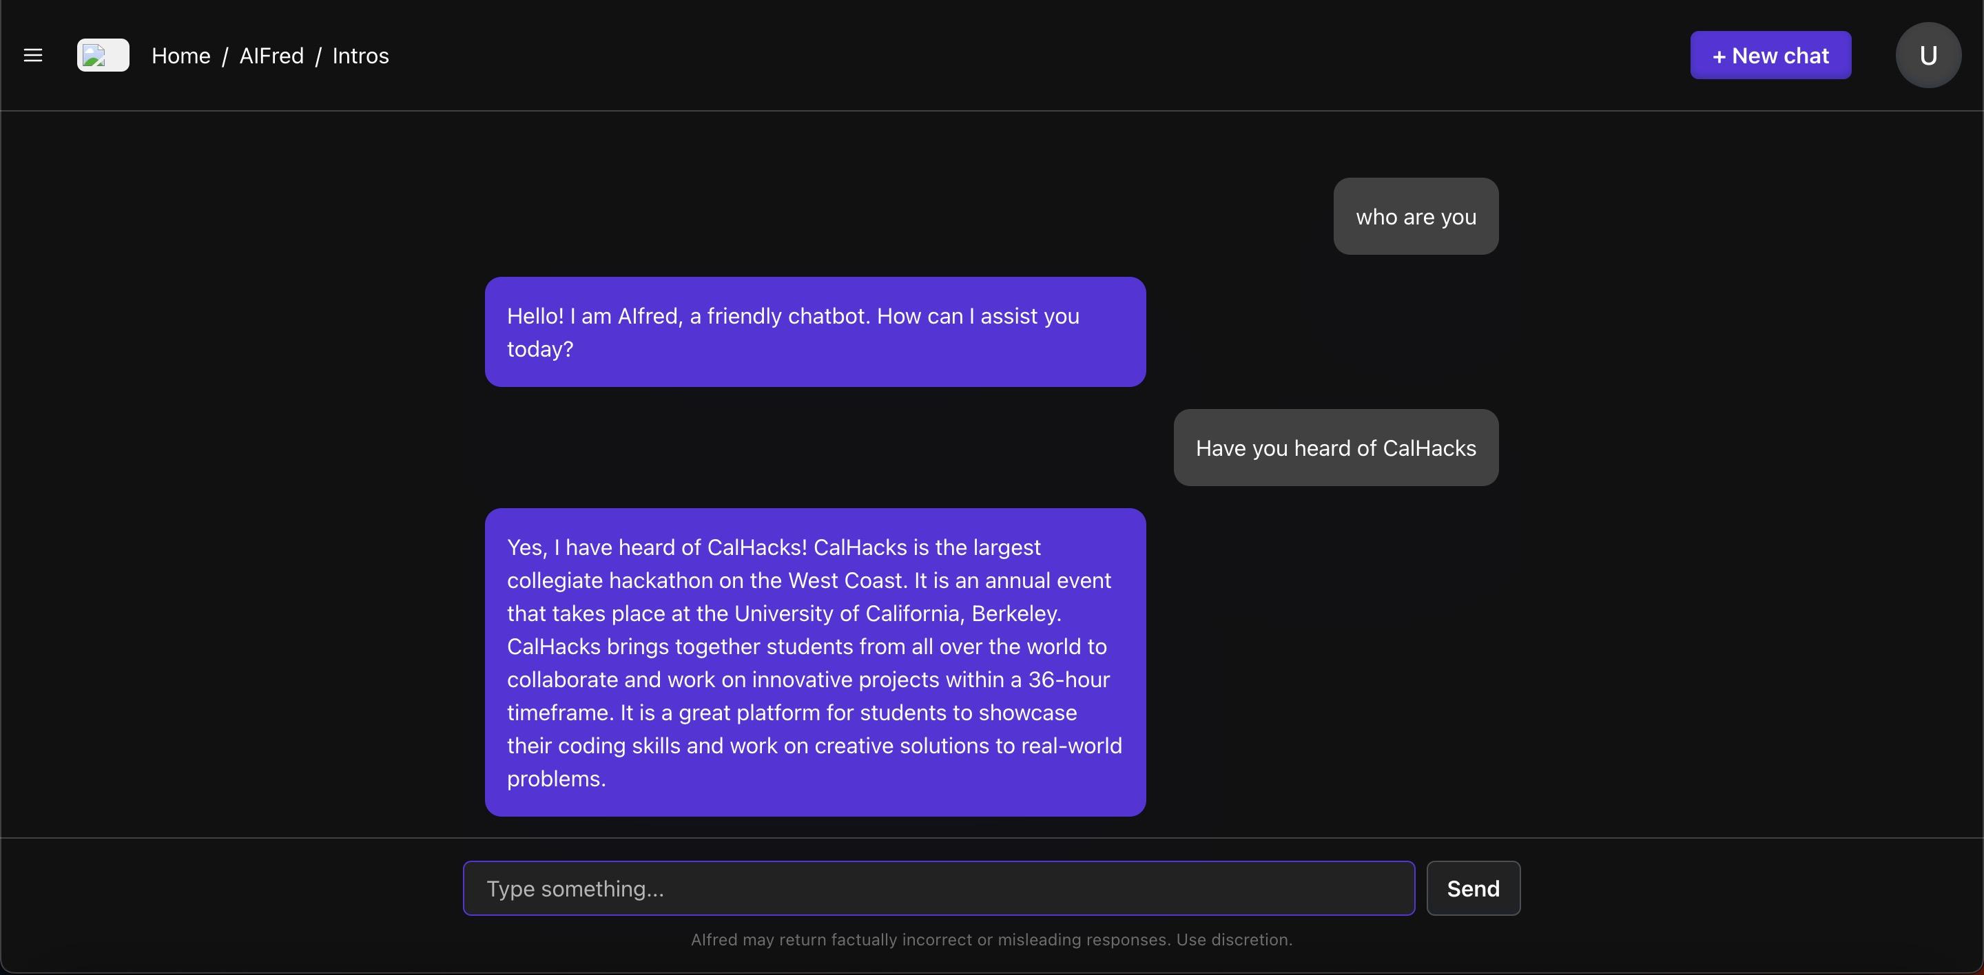Viewport: 1984px width, 975px height.
Task: Click the 'Have you heard of CalHacks' message
Action: (x=1336, y=448)
